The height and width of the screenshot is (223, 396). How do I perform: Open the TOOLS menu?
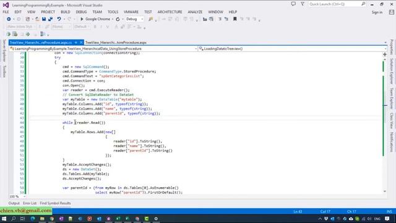113,12
